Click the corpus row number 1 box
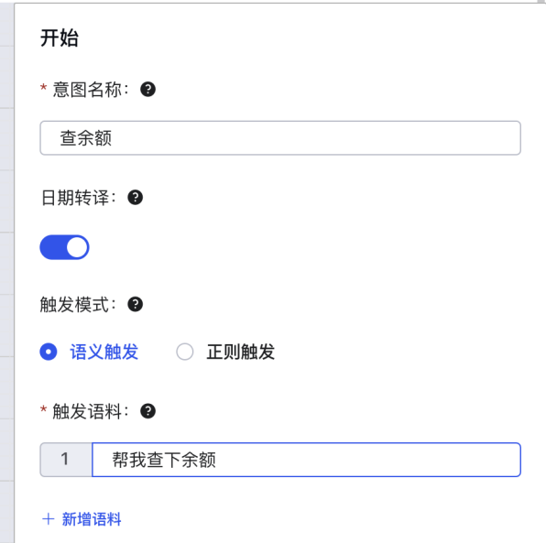Screen dimensions: 546x543 (66, 460)
